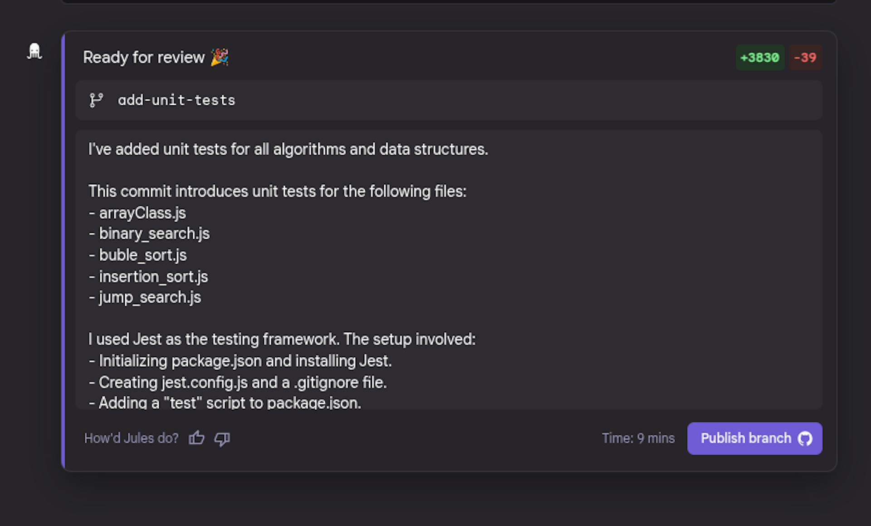This screenshot has height=526, width=871.
Task: Click the jump_search.js list entry
Action: click(149, 297)
